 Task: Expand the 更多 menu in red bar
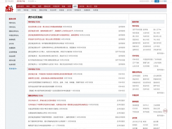tap(96, 6)
